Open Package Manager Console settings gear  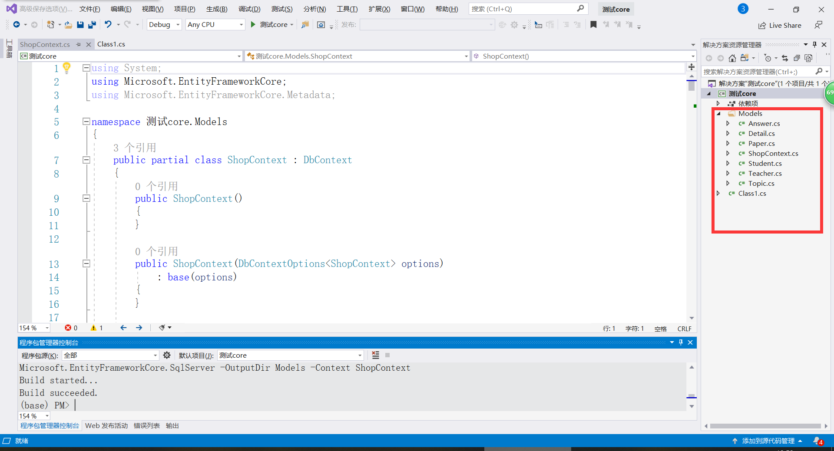167,355
